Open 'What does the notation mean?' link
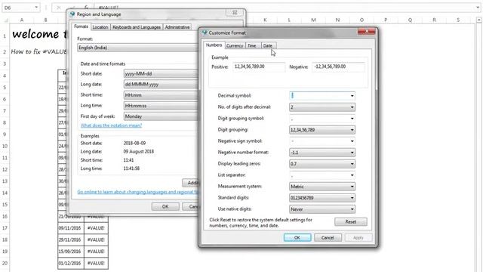 [111, 125]
